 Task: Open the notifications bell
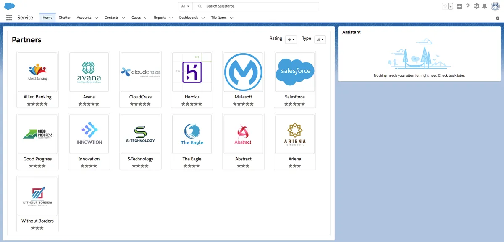click(485, 6)
